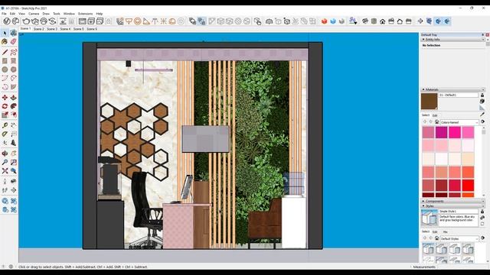Screen dimensions: 490x275
Task: Select the Zoom Extents tool
Action: click(5, 171)
